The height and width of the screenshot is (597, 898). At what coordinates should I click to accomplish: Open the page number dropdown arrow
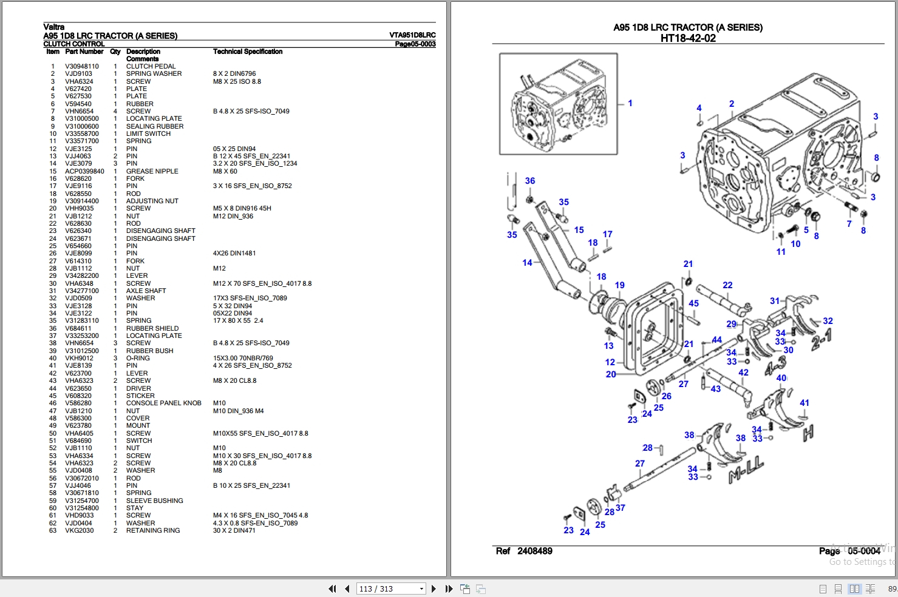[x=421, y=589]
